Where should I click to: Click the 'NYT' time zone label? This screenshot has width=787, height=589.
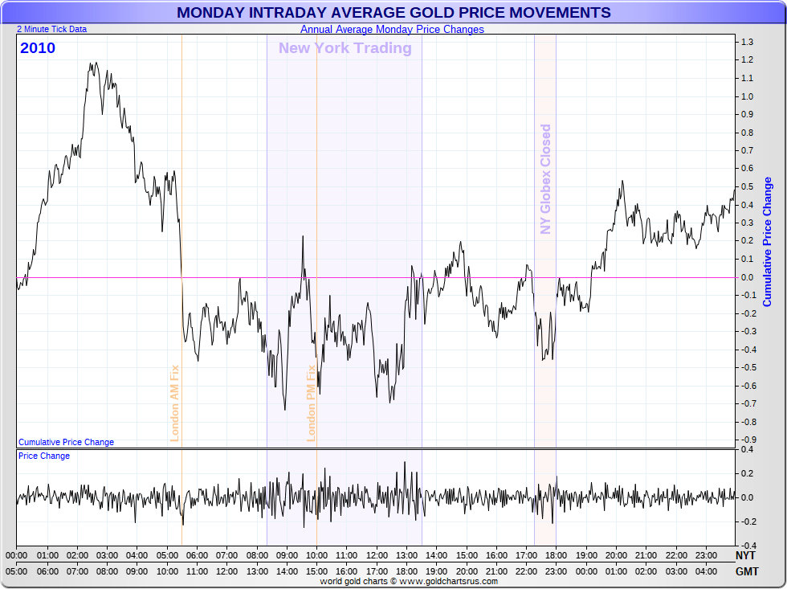tap(745, 555)
